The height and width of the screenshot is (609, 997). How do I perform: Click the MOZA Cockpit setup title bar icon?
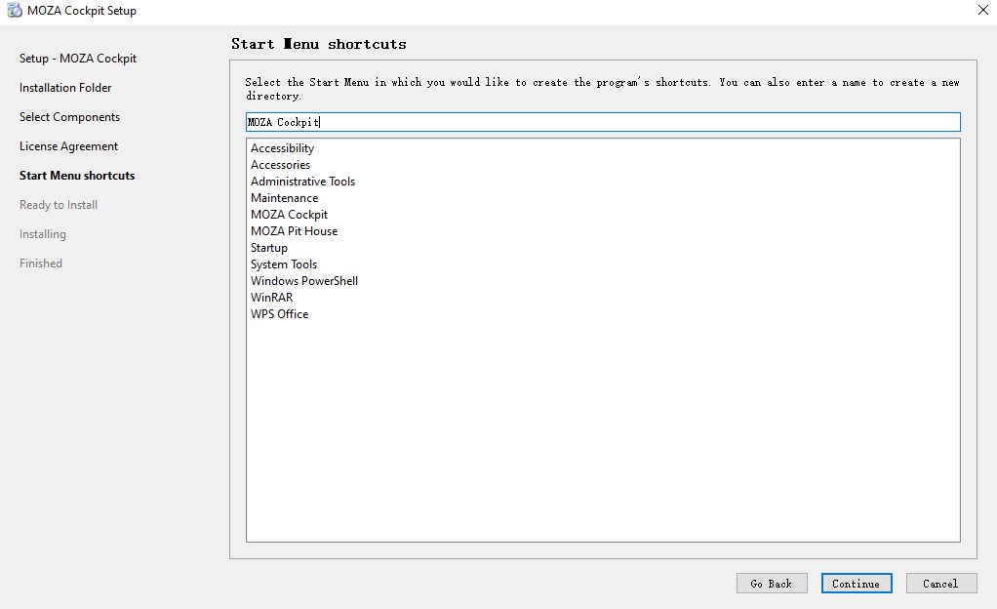coord(14,10)
